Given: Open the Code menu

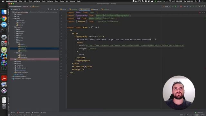Looking at the screenshot, I should 43,1.
